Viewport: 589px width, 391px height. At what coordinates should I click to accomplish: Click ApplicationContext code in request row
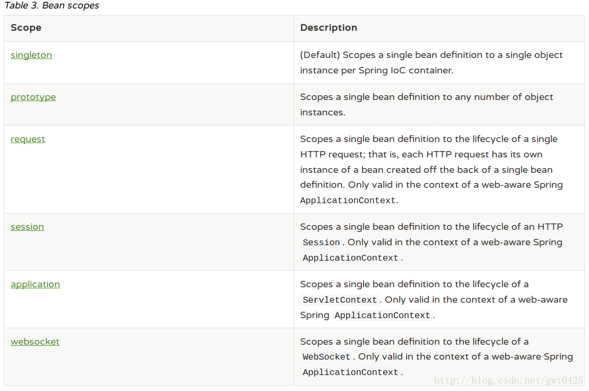(347, 201)
